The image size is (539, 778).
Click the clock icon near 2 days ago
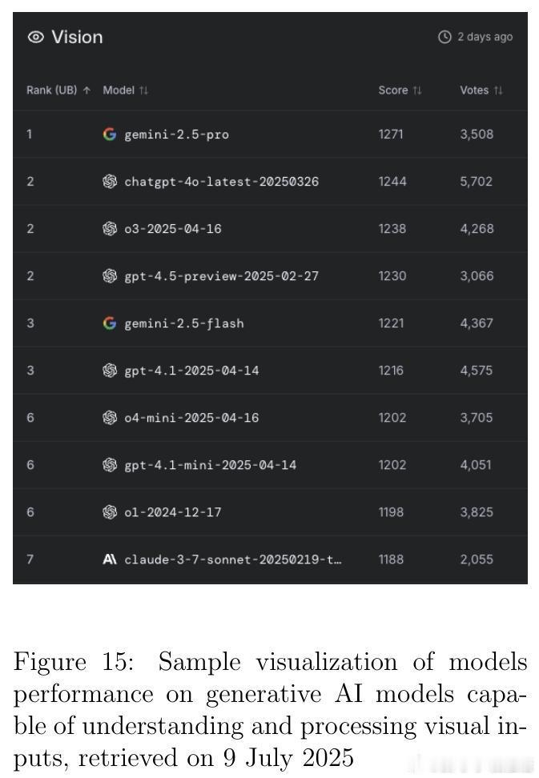[444, 37]
